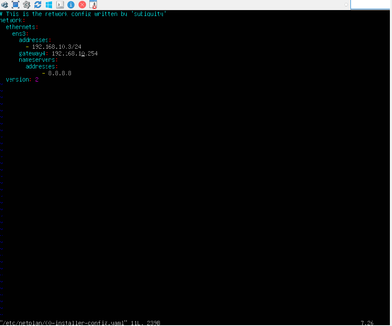Click the gateway value 192.168.10.254
This screenshot has width=392, height=326.
(x=75, y=53)
